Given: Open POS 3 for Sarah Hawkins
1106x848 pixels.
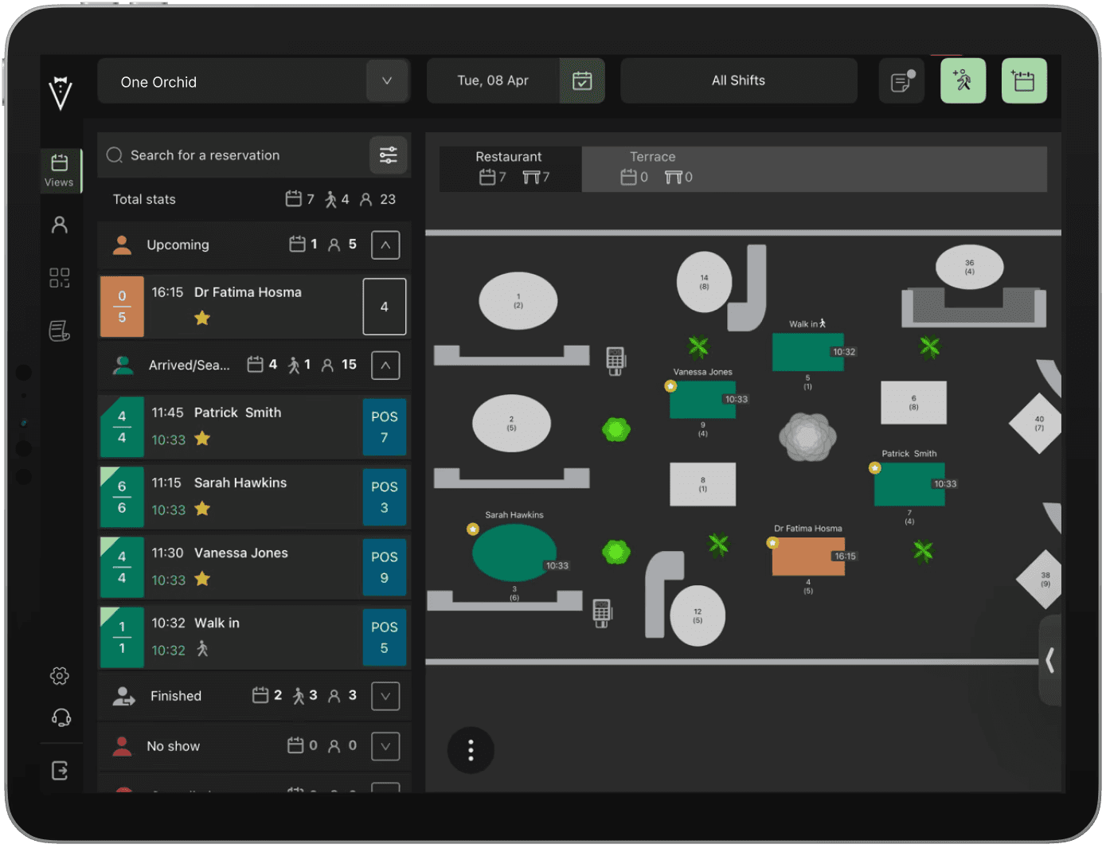Looking at the screenshot, I should [x=385, y=498].
